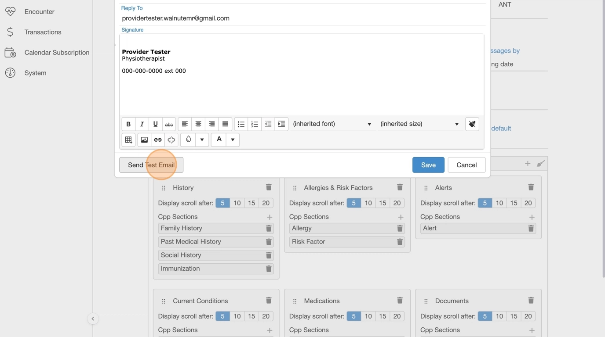Insert an image into the signature
The image size is (605, 337).
click(144, 140)
